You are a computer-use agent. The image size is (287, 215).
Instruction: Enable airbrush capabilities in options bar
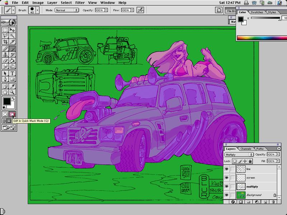click(x=140, y=10)
